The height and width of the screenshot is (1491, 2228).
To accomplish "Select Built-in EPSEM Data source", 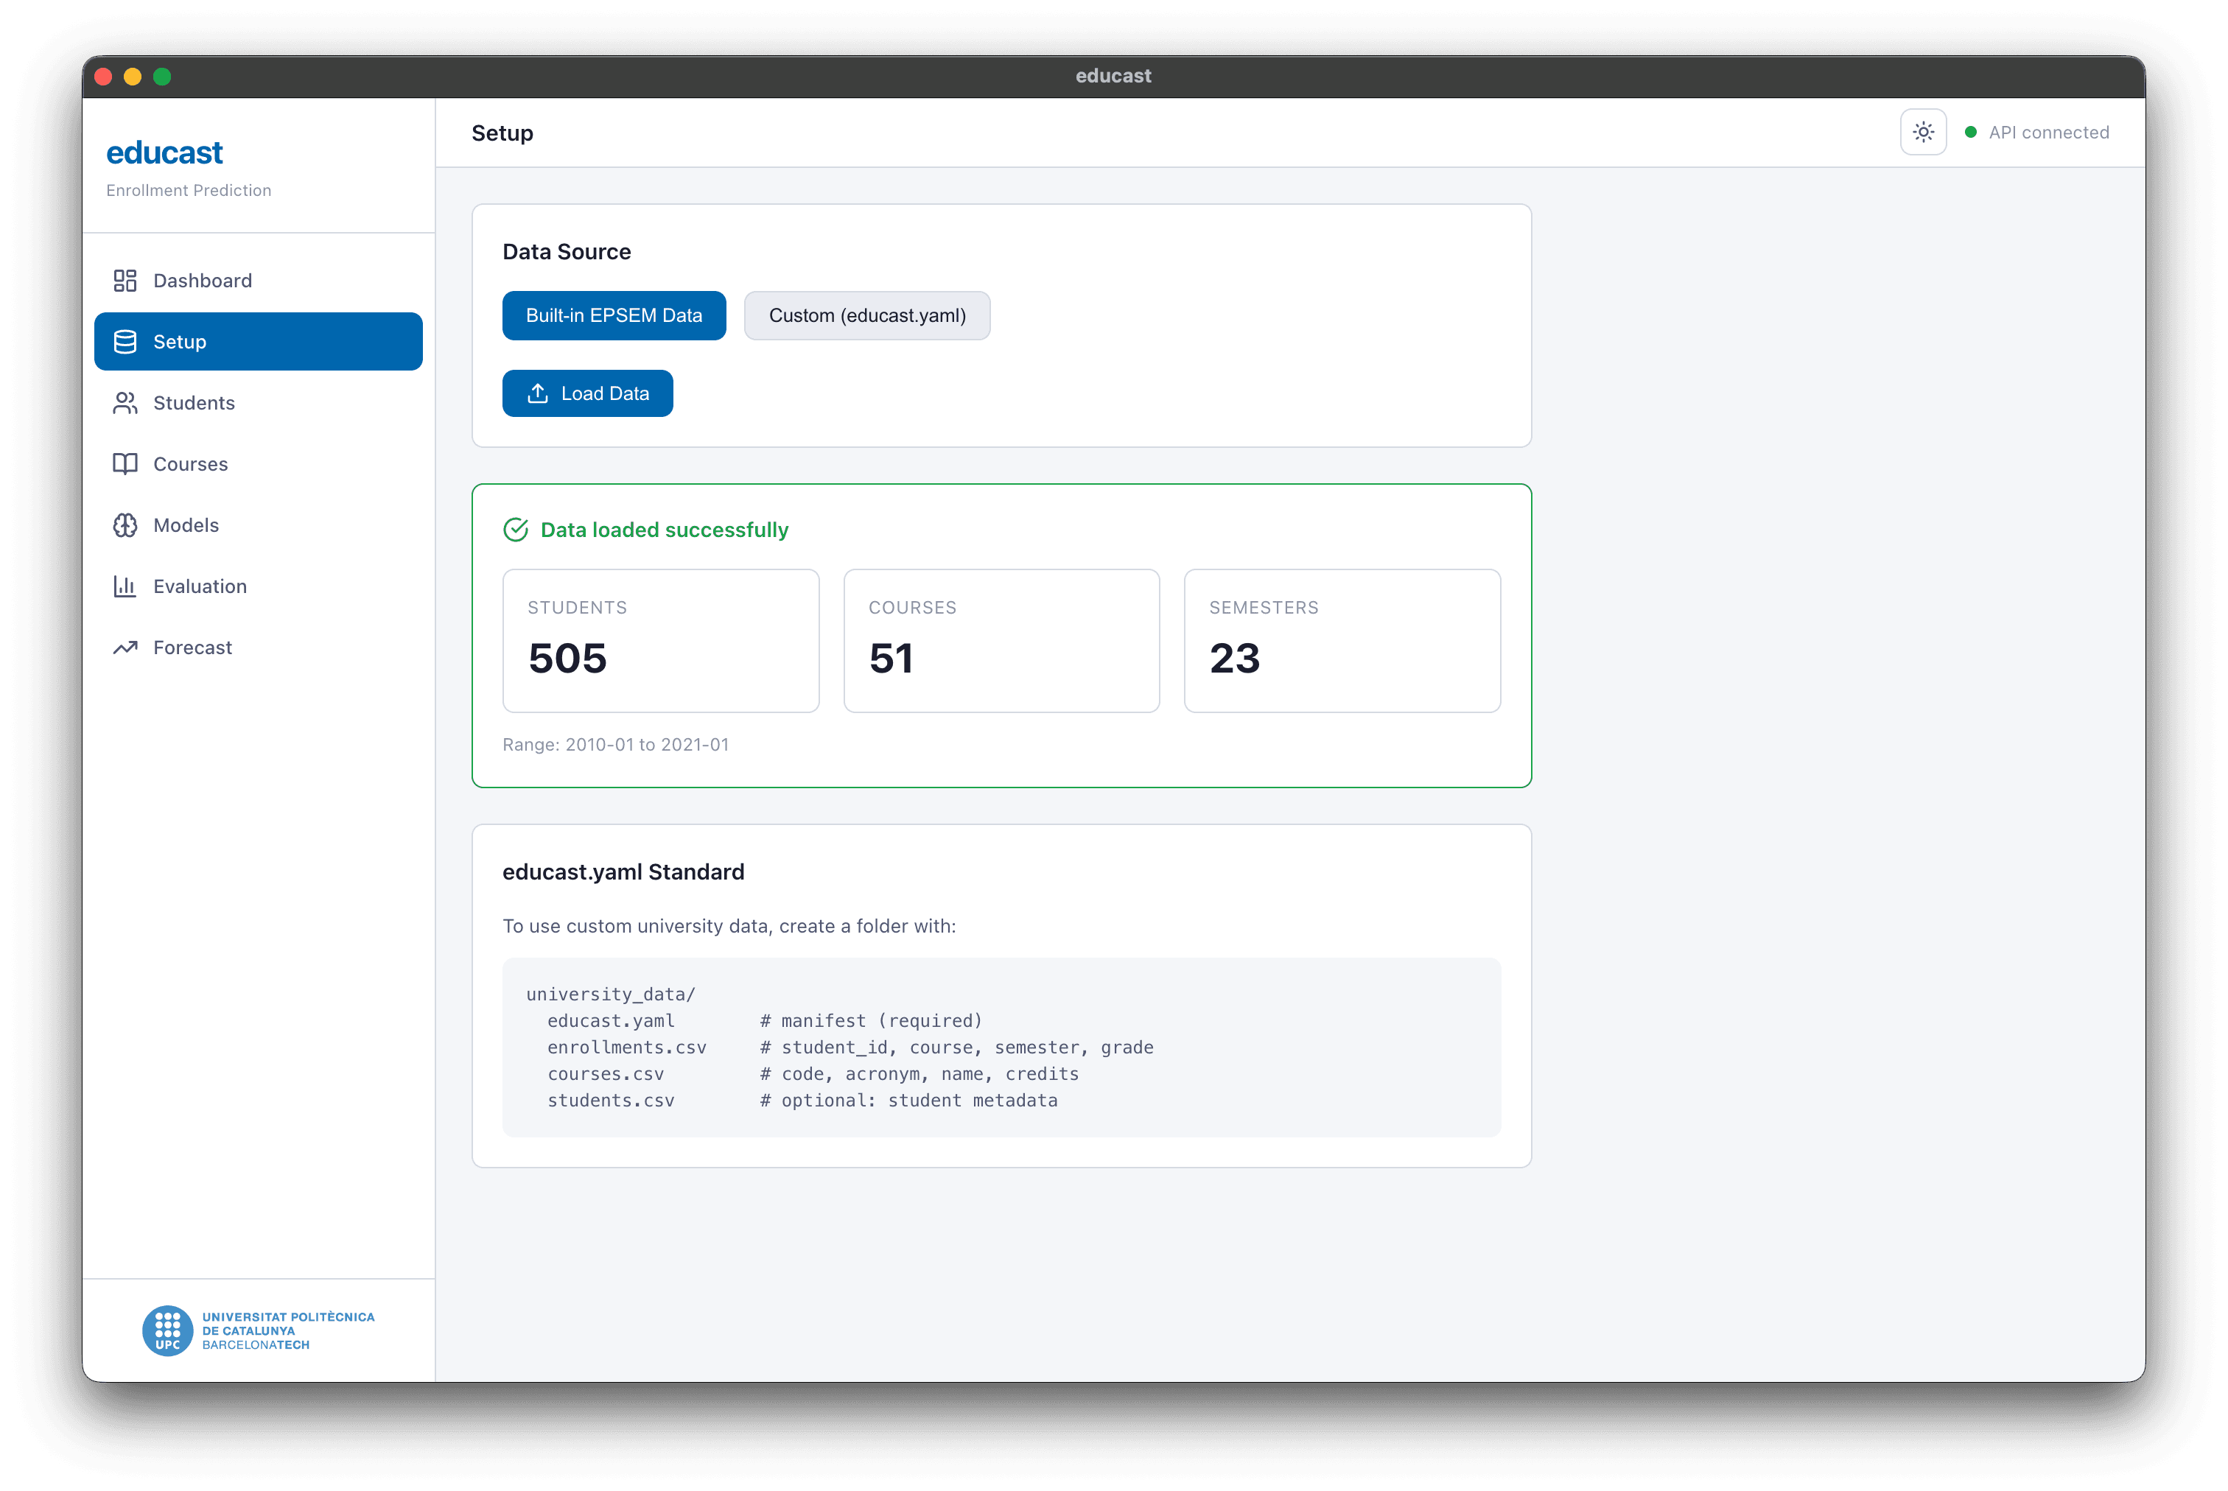I will click(x=614, y=316).
